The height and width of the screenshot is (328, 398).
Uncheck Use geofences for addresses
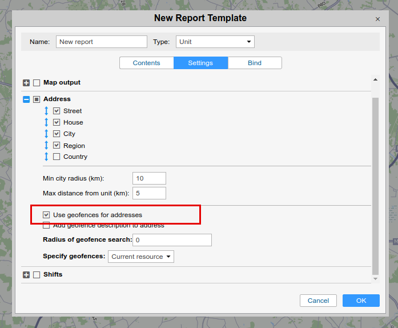[x=46, y=215]
